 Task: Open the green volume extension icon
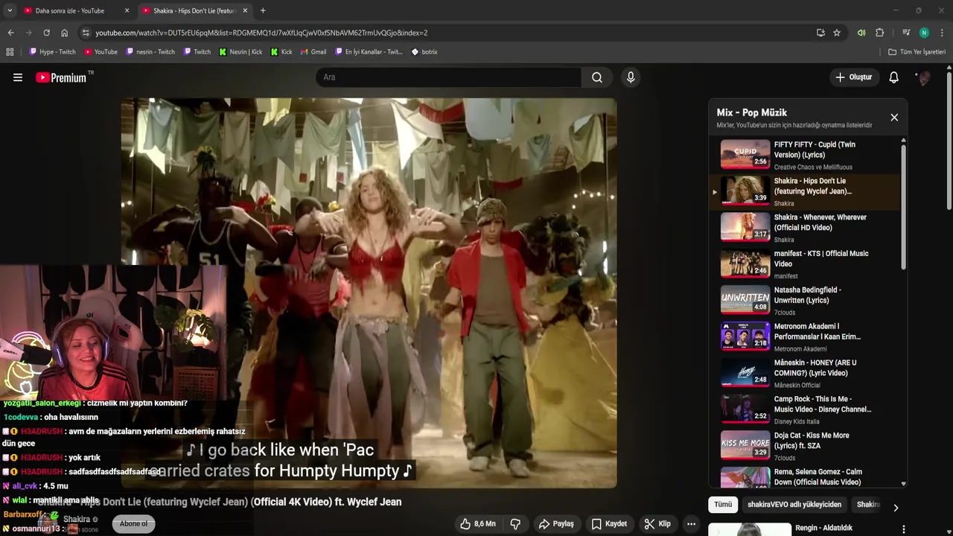(x=861, y=33)
